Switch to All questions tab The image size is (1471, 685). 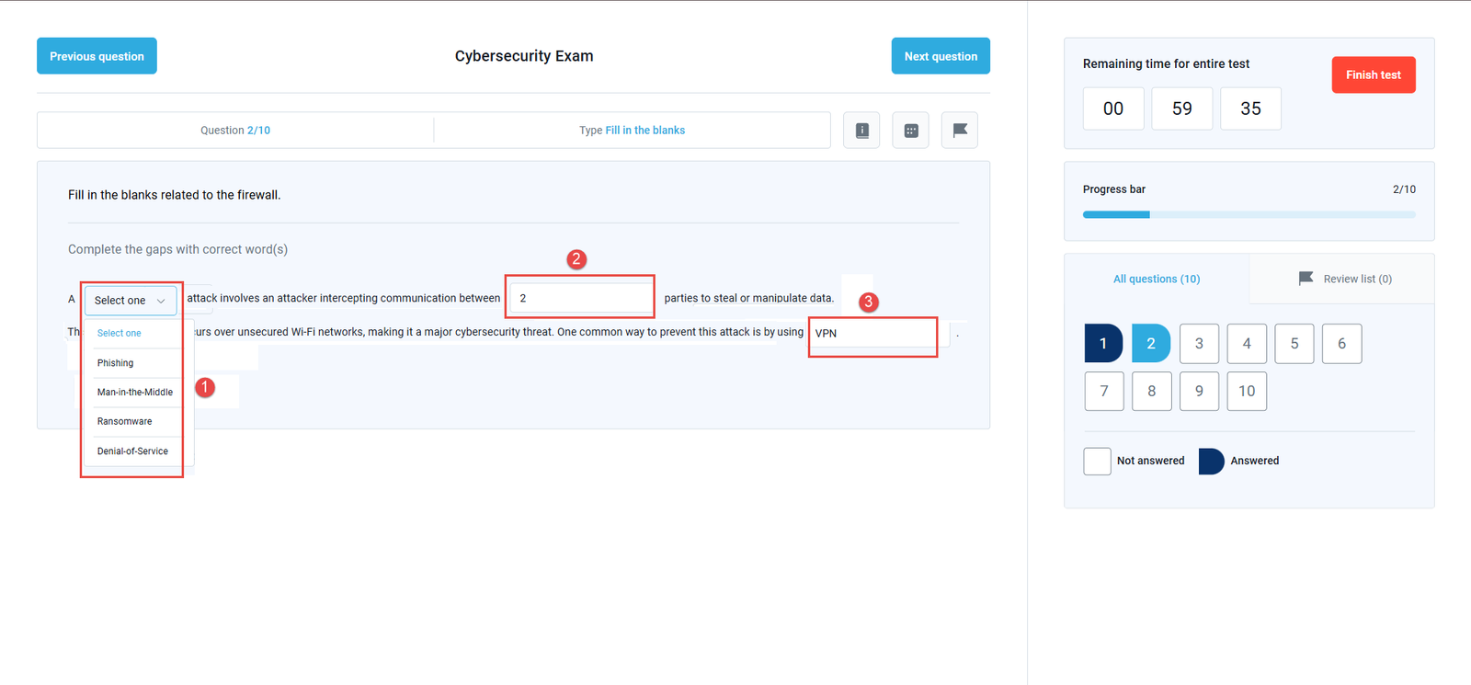(1156, 279)
